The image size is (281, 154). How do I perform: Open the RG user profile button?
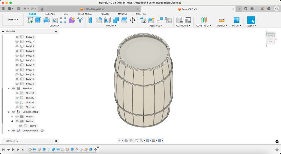coord(277,9)
